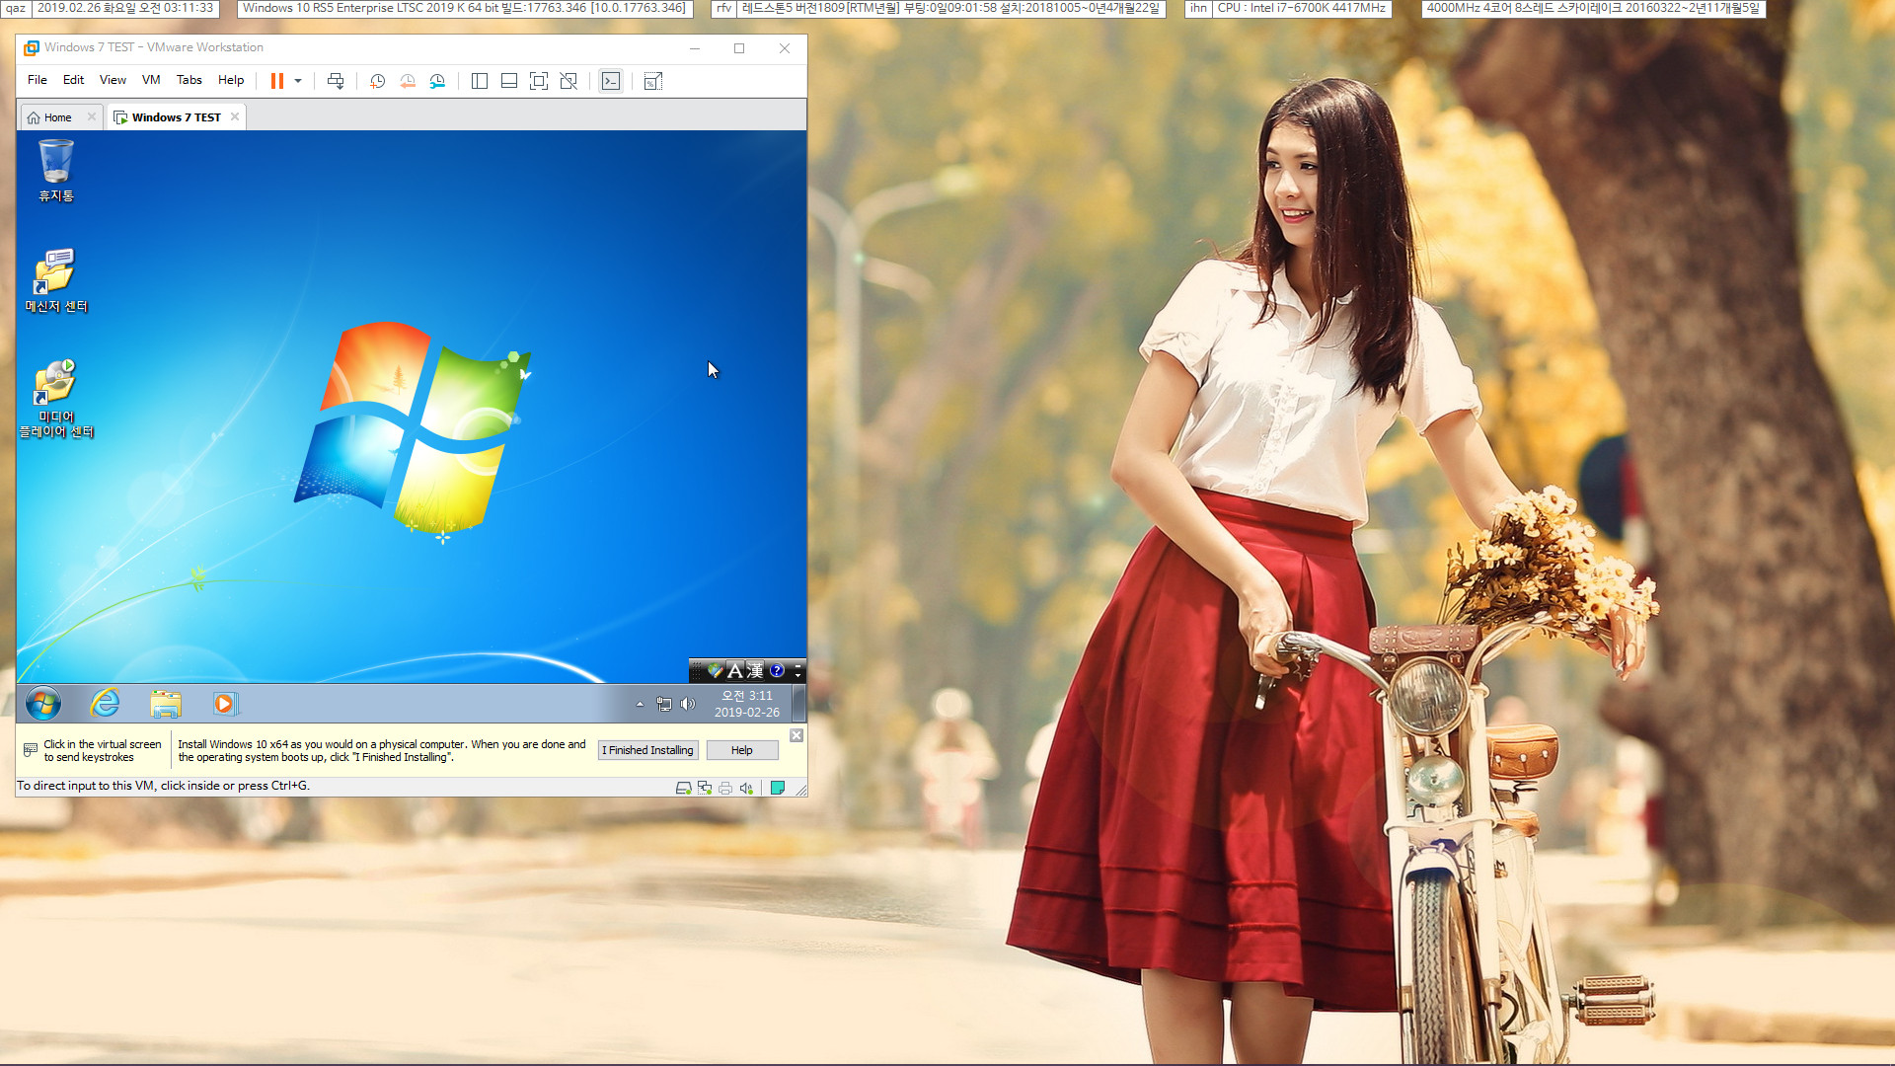Click the host info bar date and time
The image size is (1895, 1066).
125,8
